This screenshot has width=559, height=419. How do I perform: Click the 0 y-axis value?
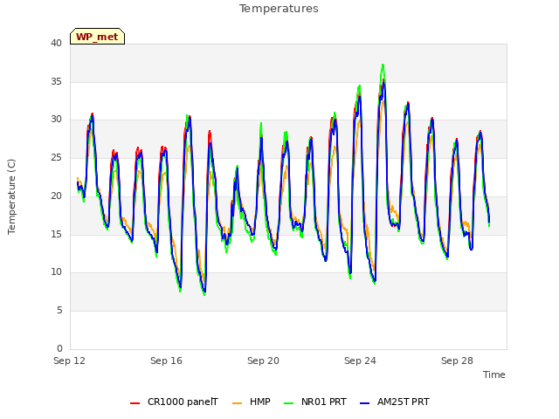pyautogui.click(x=59, y=348)
